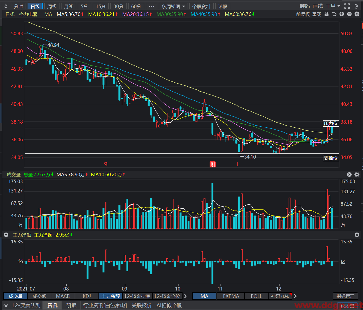The height and width of the screenshot is (310, 363).
Task: Select the 日线 daily period
Action: (35, 6)
